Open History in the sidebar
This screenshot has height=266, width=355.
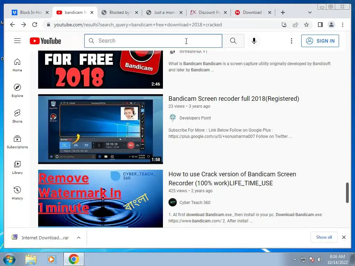click(x=17, y=193)
